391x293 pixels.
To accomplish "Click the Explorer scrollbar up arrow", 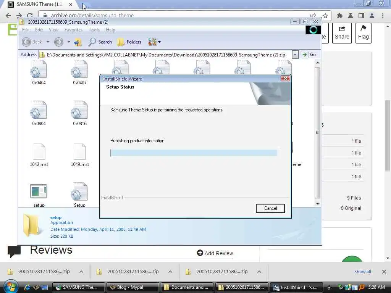I will tap(317, 63).
